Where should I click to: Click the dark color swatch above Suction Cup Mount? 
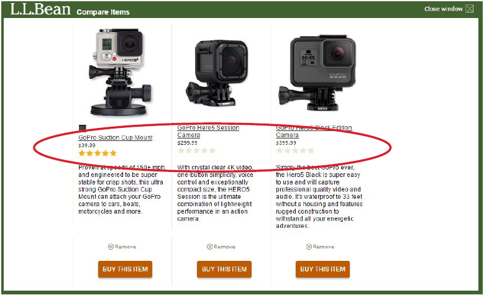pyautogui.click(x=82, y=128)
